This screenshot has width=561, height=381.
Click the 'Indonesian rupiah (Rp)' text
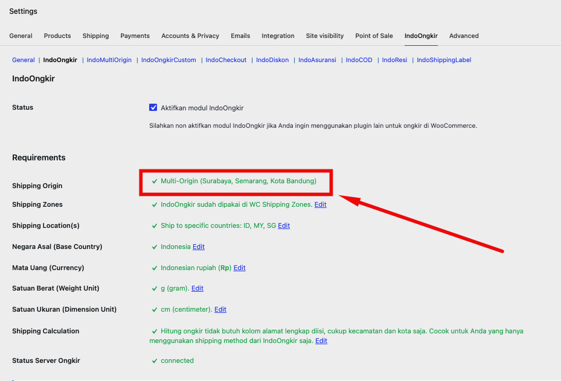coord(196,268)
